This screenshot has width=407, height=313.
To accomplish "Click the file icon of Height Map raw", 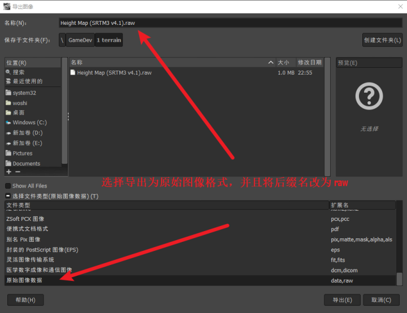I will (x=73, y=72).
